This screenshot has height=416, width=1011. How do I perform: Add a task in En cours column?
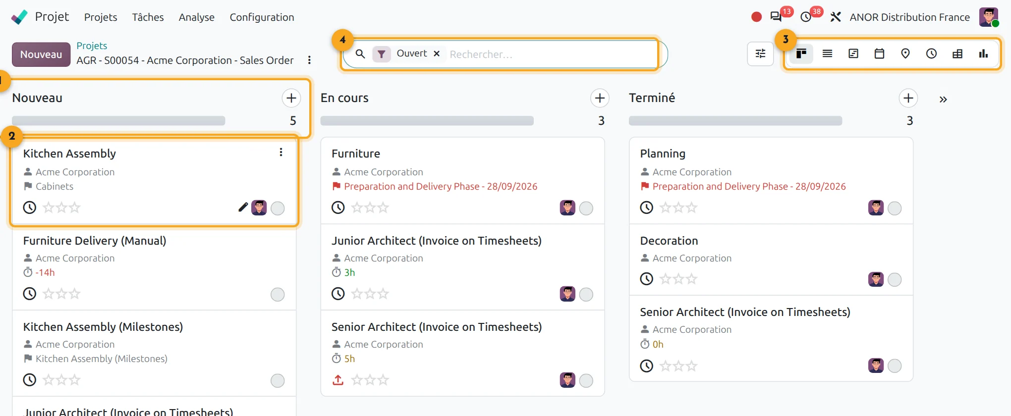(x=600, y=98)
